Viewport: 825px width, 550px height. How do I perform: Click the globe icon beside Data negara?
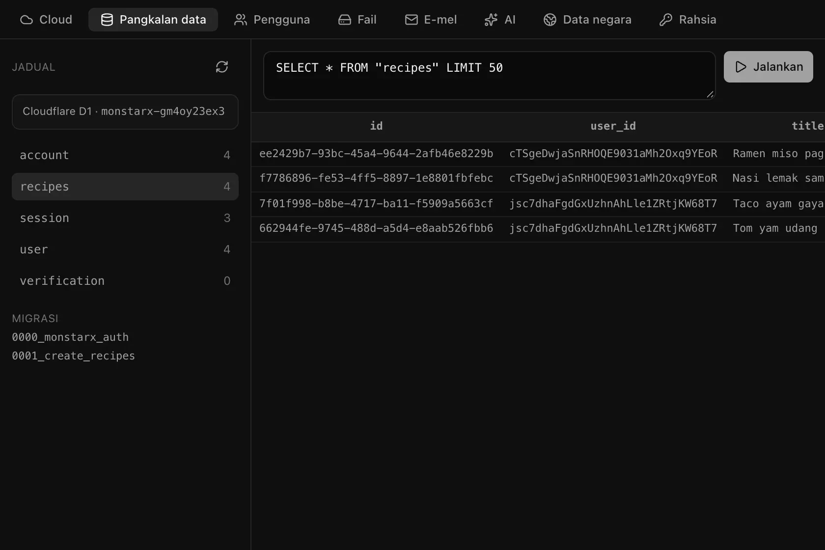coord(550,20)
